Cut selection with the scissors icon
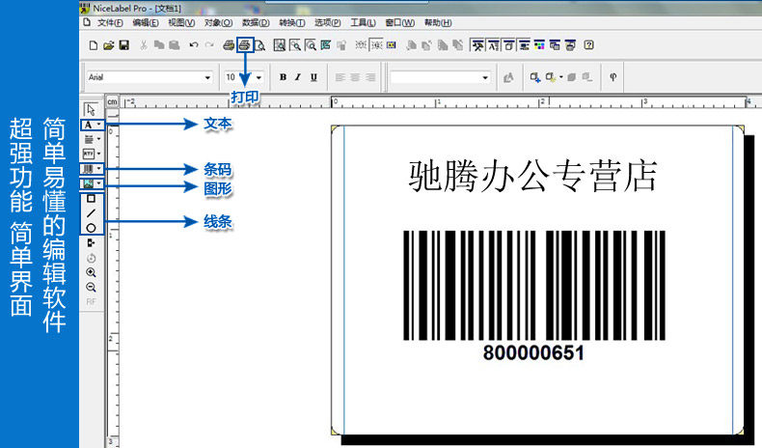Image resolution: width=762 pixels, height=448 pixels. click(144, 45)
